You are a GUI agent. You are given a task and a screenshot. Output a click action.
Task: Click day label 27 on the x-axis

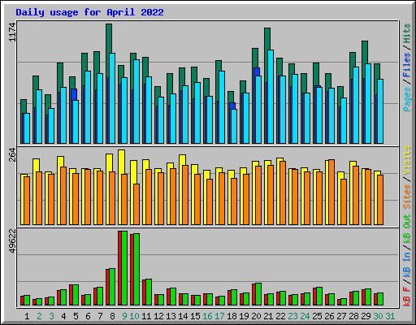click(x=341, y=316)
